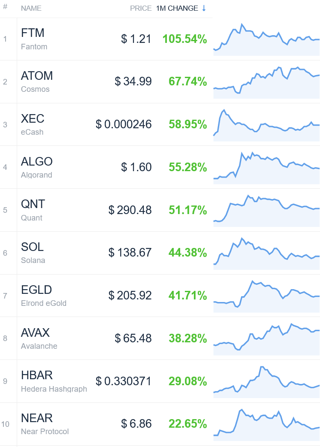Image resolution: width=320 pixels, height=447 pixels.
Task: Open the Cosmos price trend chart
Action: (x=266, y=82)
